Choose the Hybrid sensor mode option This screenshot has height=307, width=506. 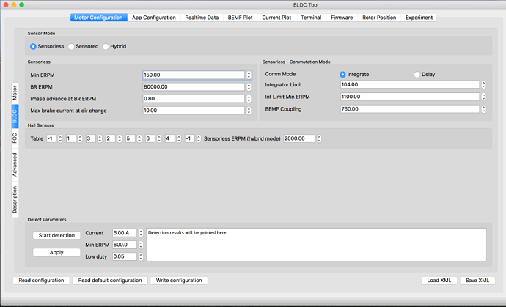[x=106, y=46]
